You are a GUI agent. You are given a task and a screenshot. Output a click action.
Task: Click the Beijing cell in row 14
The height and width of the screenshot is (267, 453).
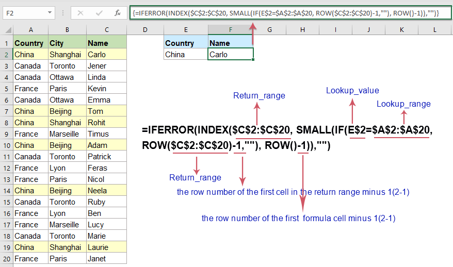67,191
